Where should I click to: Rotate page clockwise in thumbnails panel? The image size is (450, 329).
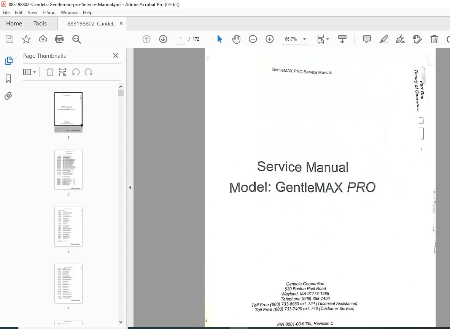88,72
